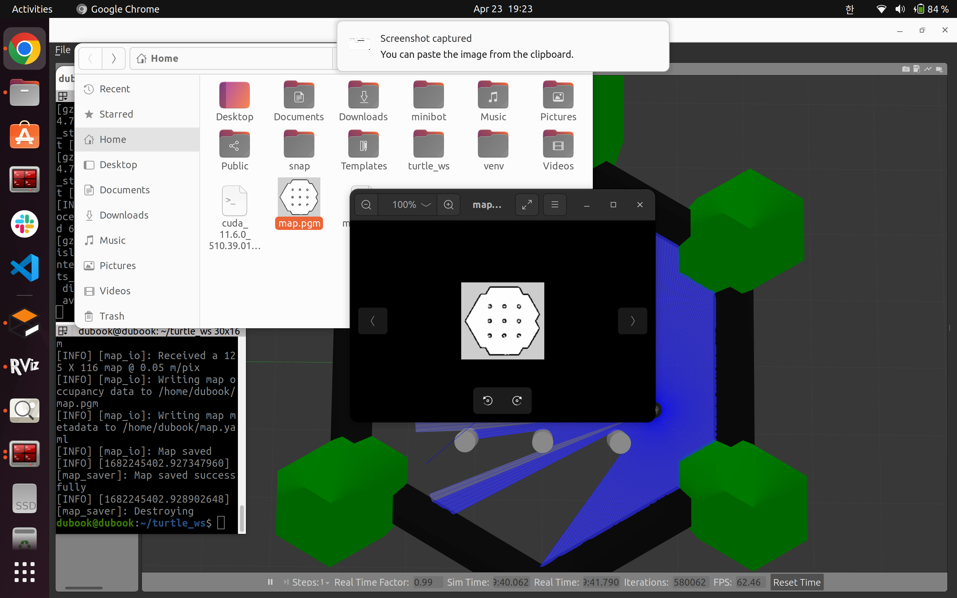Show next image in viewer
This screenshot has height=598, width=957.
pos(632,321)
